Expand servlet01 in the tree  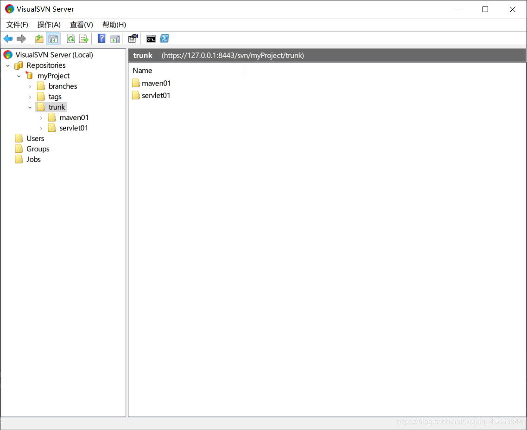(x=41, y=128)
